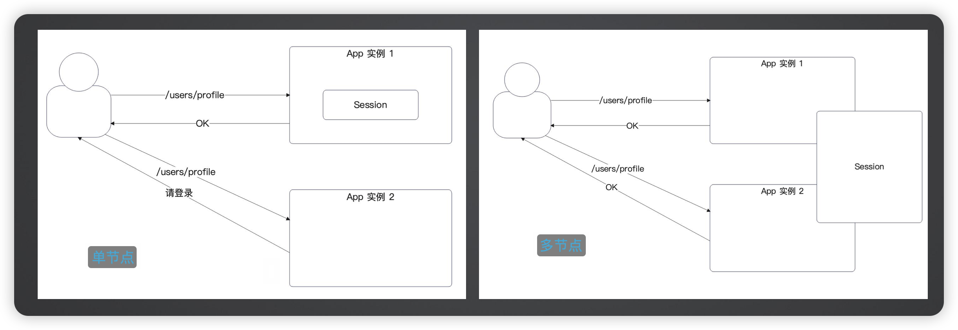Screen dimensions: 958x330
Task: Click the App 实例 1 title in the left diagram
Action: click(x=370, y=54)
